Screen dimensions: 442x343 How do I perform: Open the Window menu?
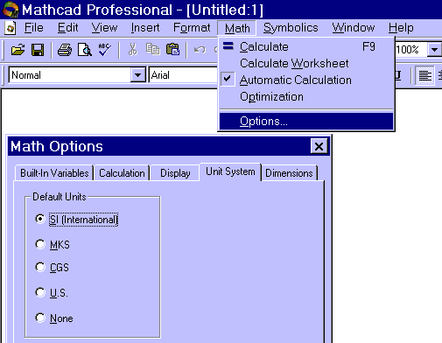[354, 28]
